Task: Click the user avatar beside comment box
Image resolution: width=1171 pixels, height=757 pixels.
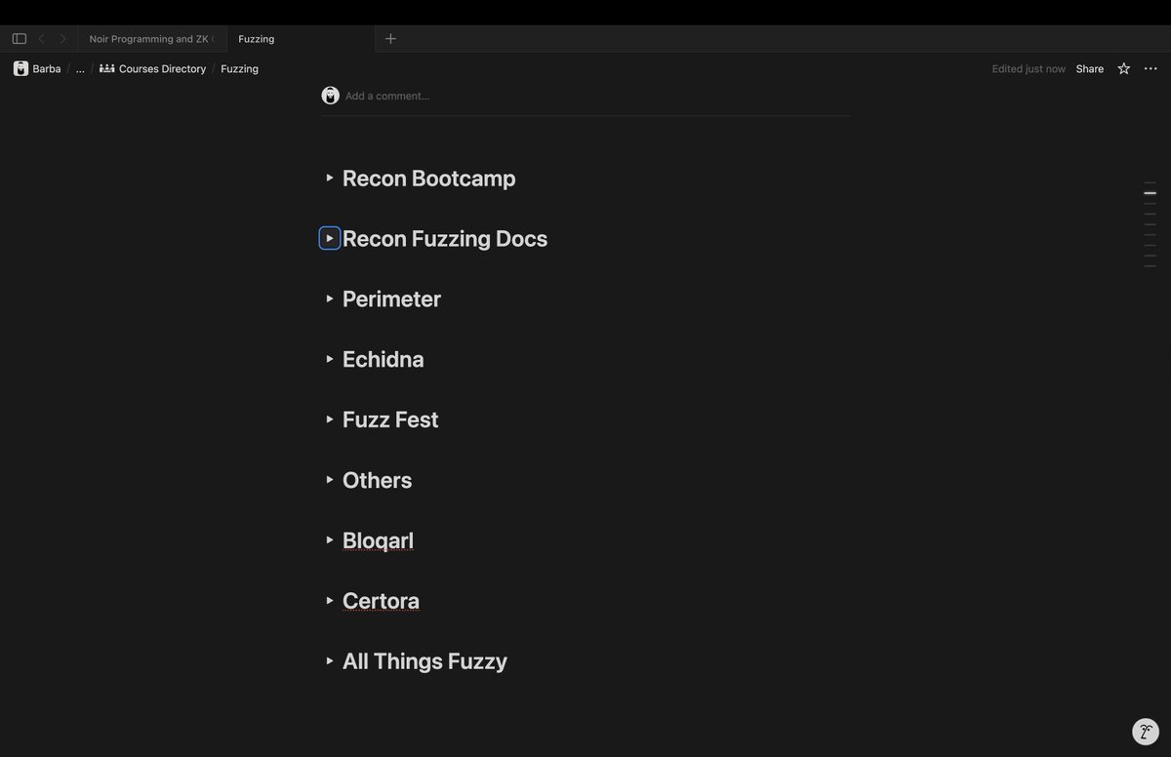Action: tap(331, 96)
